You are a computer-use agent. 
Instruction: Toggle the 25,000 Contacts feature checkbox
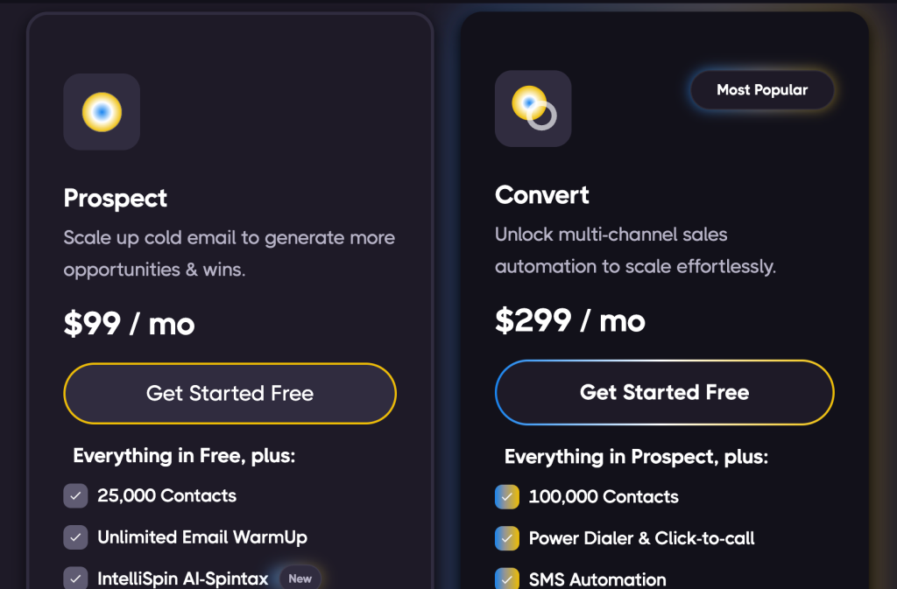(x=75, y=495)
